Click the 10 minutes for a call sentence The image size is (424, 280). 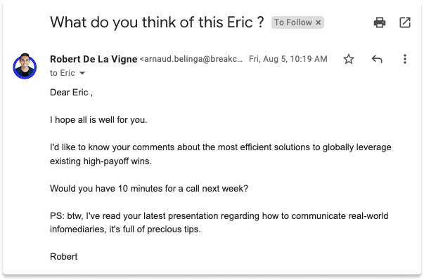149,188
